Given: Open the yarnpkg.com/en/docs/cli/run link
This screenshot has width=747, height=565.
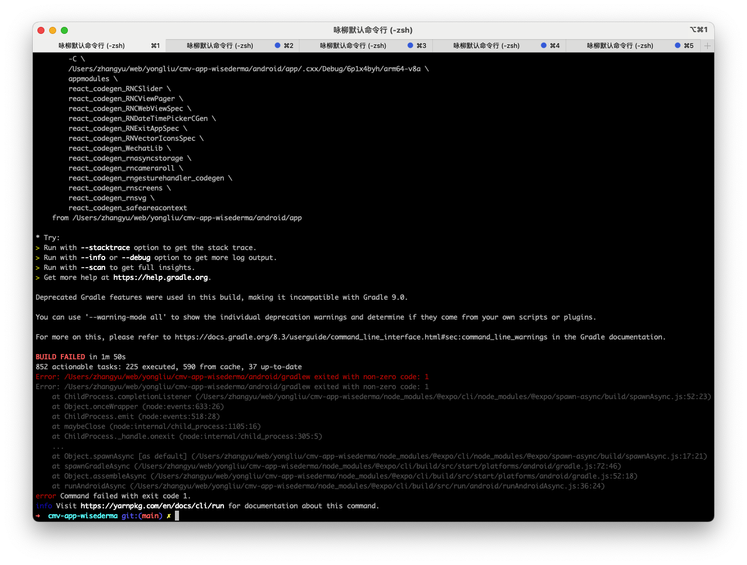Looking at the screenshot, I should pos(152,505).
